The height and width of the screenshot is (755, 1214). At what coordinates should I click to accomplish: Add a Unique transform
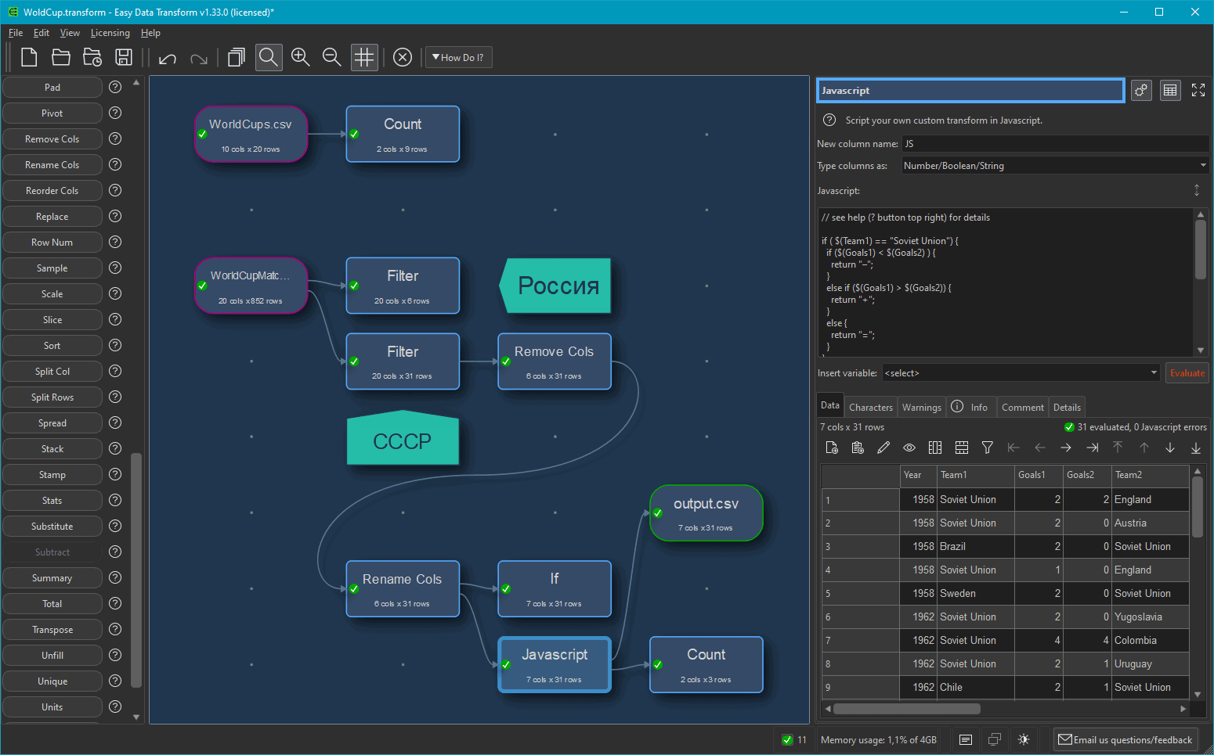click(52, 681)
